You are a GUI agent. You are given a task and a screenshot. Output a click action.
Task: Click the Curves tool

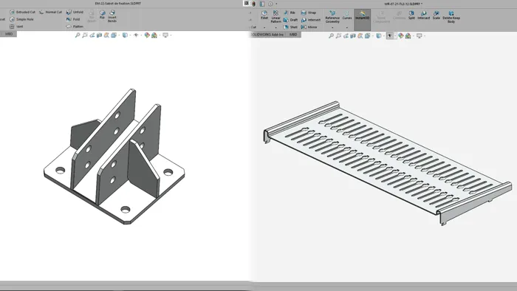point(347,15)
